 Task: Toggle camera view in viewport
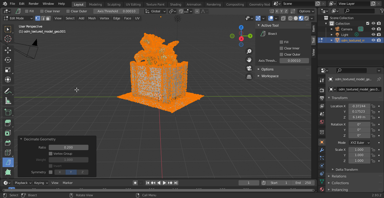pyautogui.click(x=249, y=68)
